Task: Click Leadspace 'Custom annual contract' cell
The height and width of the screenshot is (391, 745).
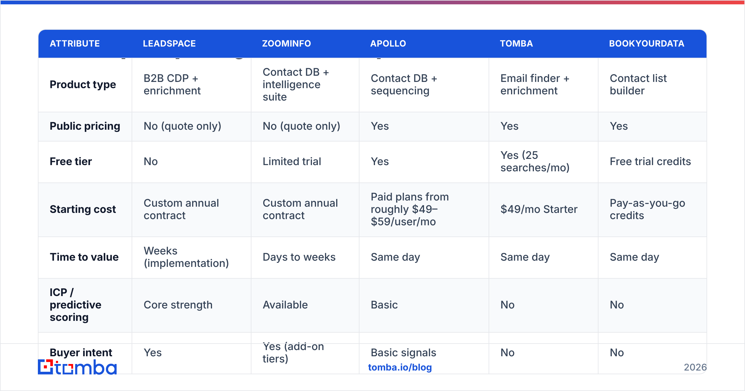Action: (x=192, y=209)
